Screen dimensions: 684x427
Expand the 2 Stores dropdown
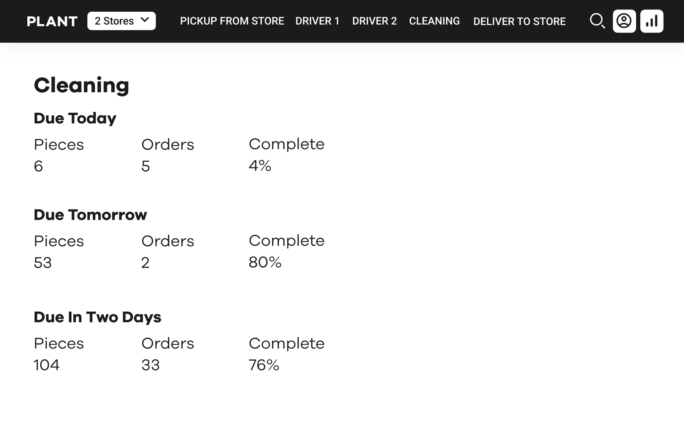(x=122, y=21)
